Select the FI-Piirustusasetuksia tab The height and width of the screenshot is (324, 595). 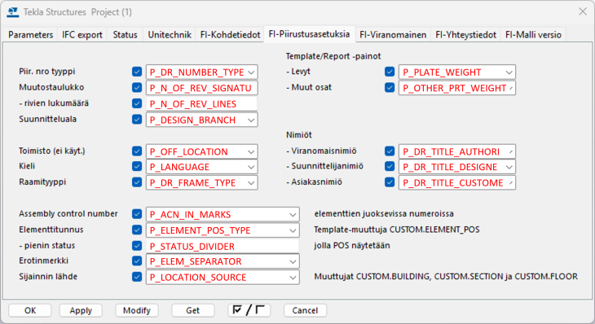tap(309, 33)
